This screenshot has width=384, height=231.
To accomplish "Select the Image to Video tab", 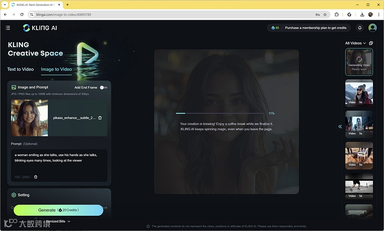I will point(56,69).
